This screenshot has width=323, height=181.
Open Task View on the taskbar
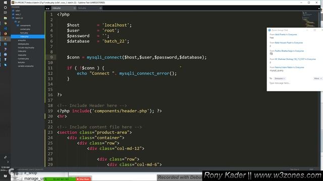(x=5, y=13)
